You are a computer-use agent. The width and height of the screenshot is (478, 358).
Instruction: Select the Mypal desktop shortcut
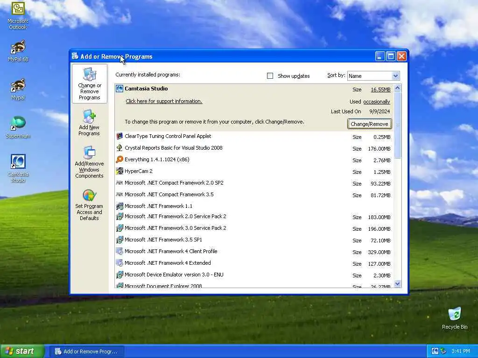(x=18, y=89)
